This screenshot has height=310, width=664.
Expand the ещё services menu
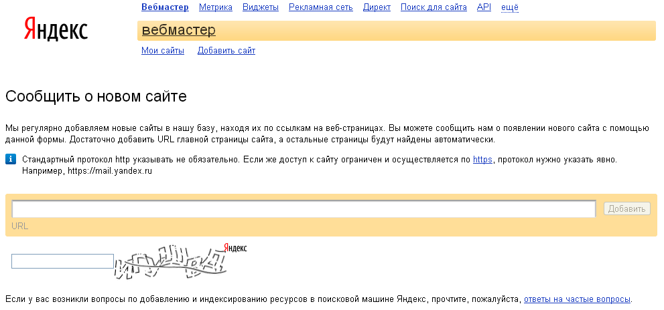pyautogui.click(x=510, y=7)
